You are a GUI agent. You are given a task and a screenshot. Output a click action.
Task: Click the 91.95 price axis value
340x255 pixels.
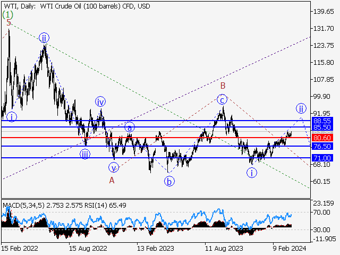click(x=322, y=113)
